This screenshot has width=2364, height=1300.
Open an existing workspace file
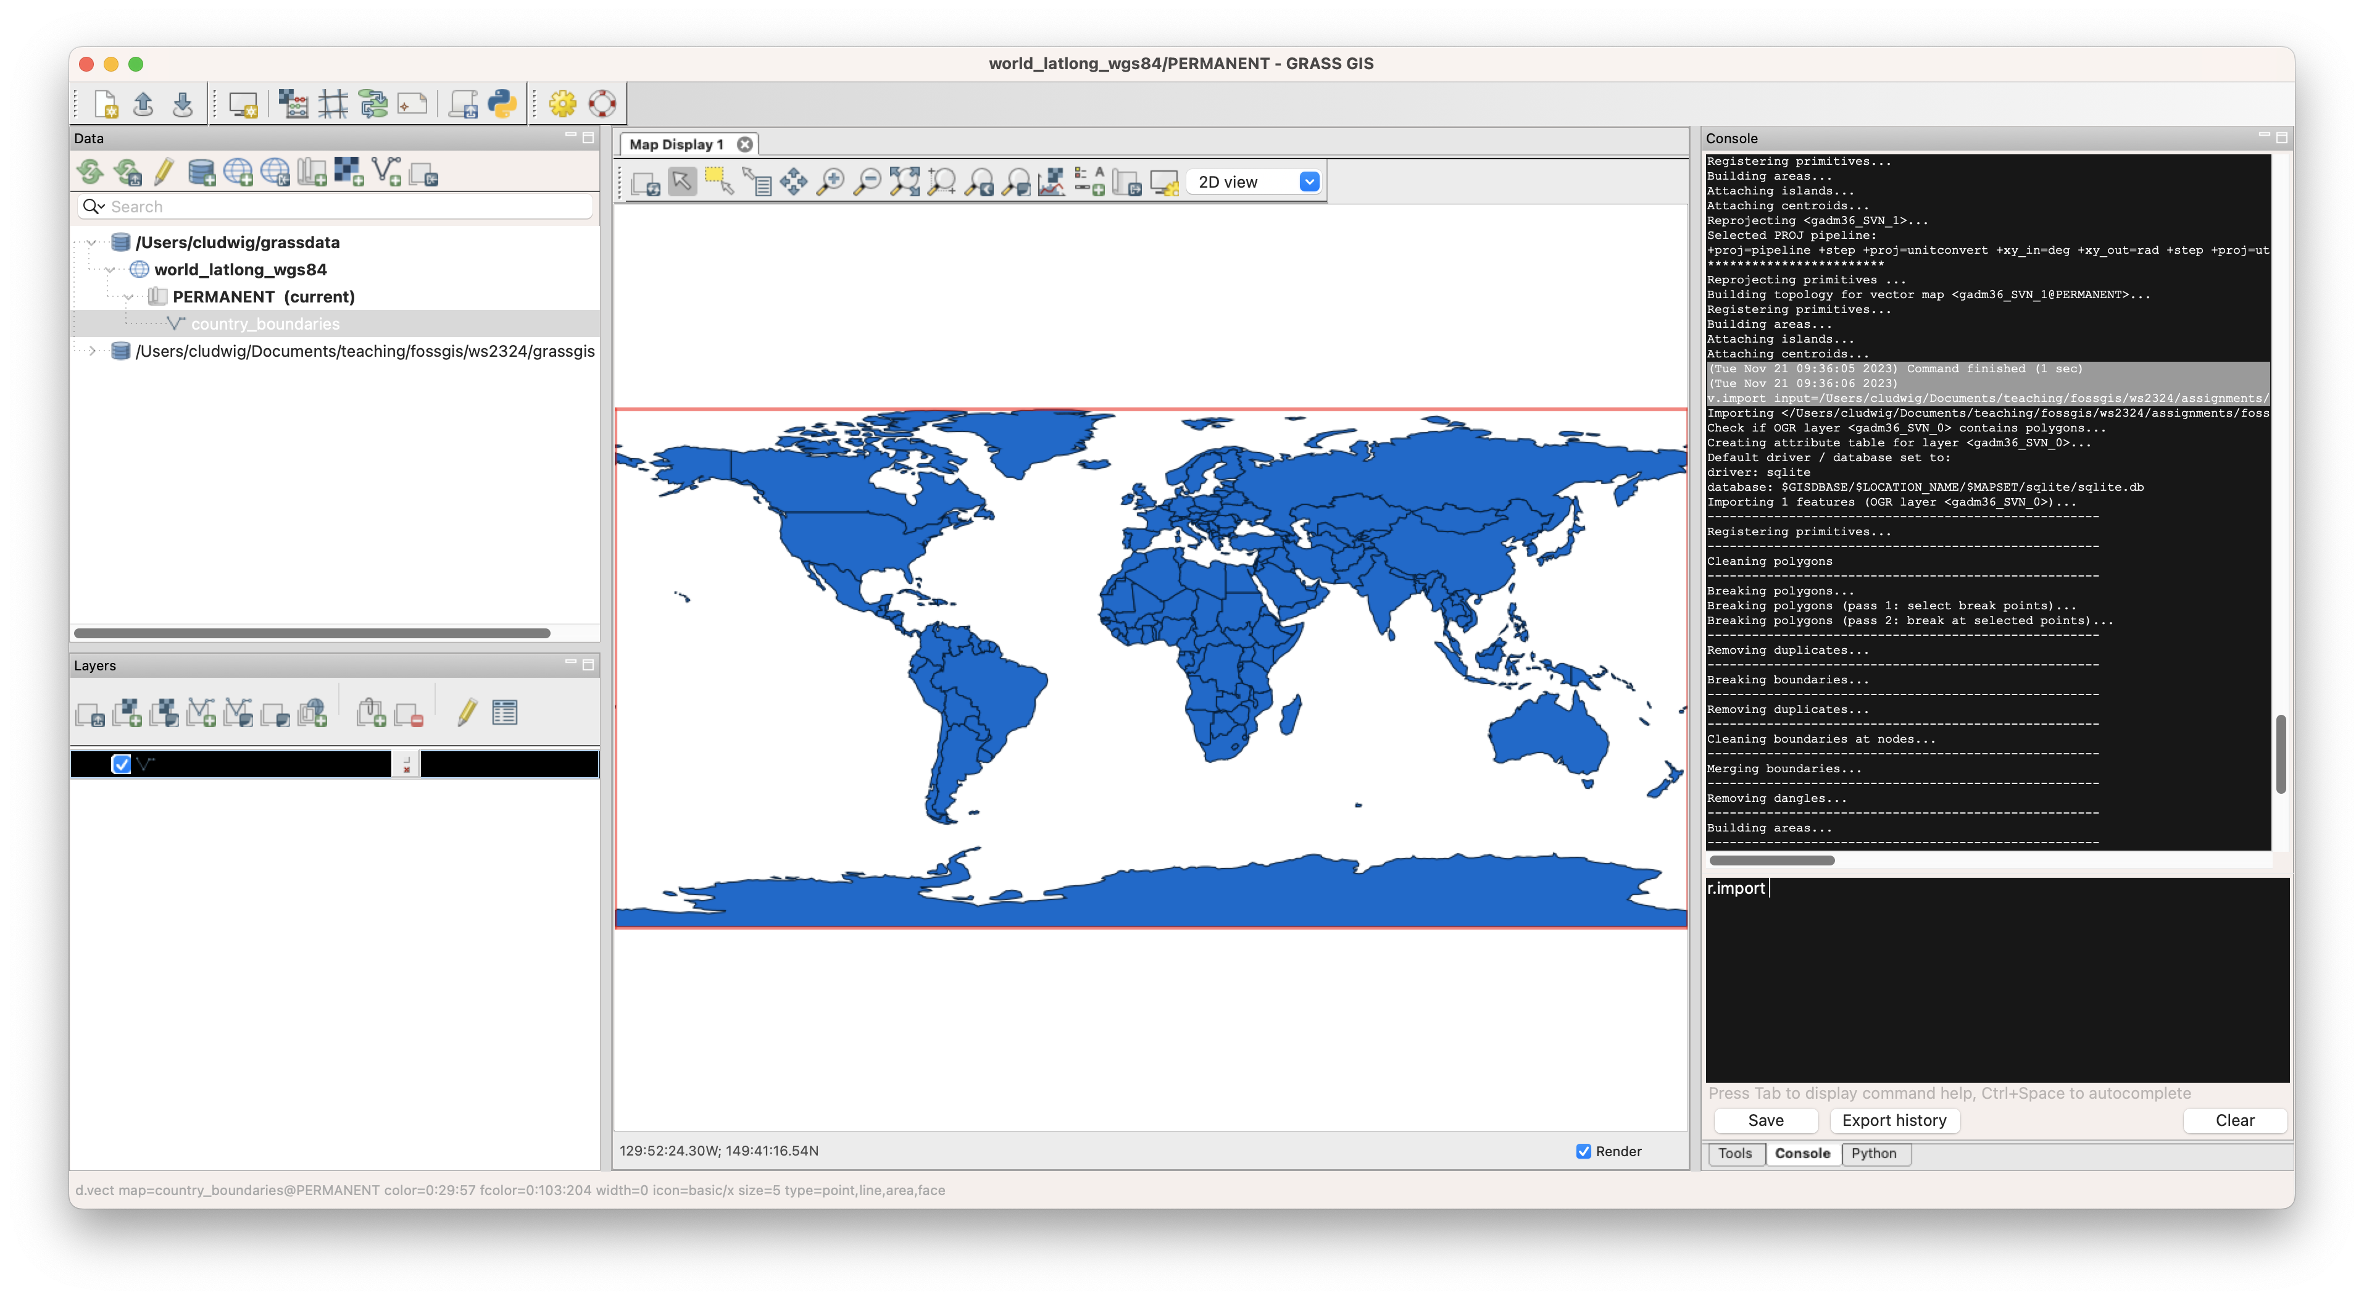click(x=143, y=104)
